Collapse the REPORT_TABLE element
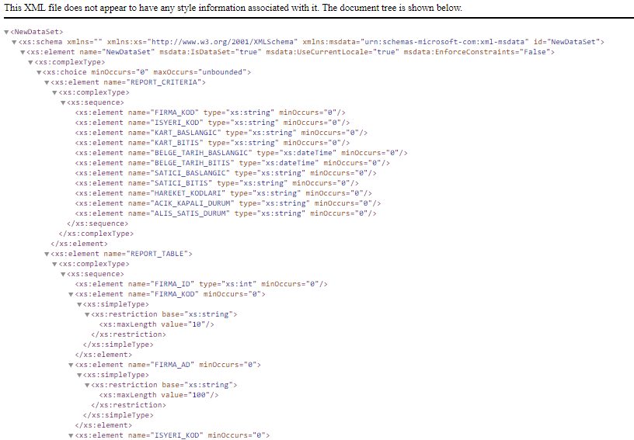The width and height of the screenshot is (634, 440). pyautogui.click(x=47, y=254)
